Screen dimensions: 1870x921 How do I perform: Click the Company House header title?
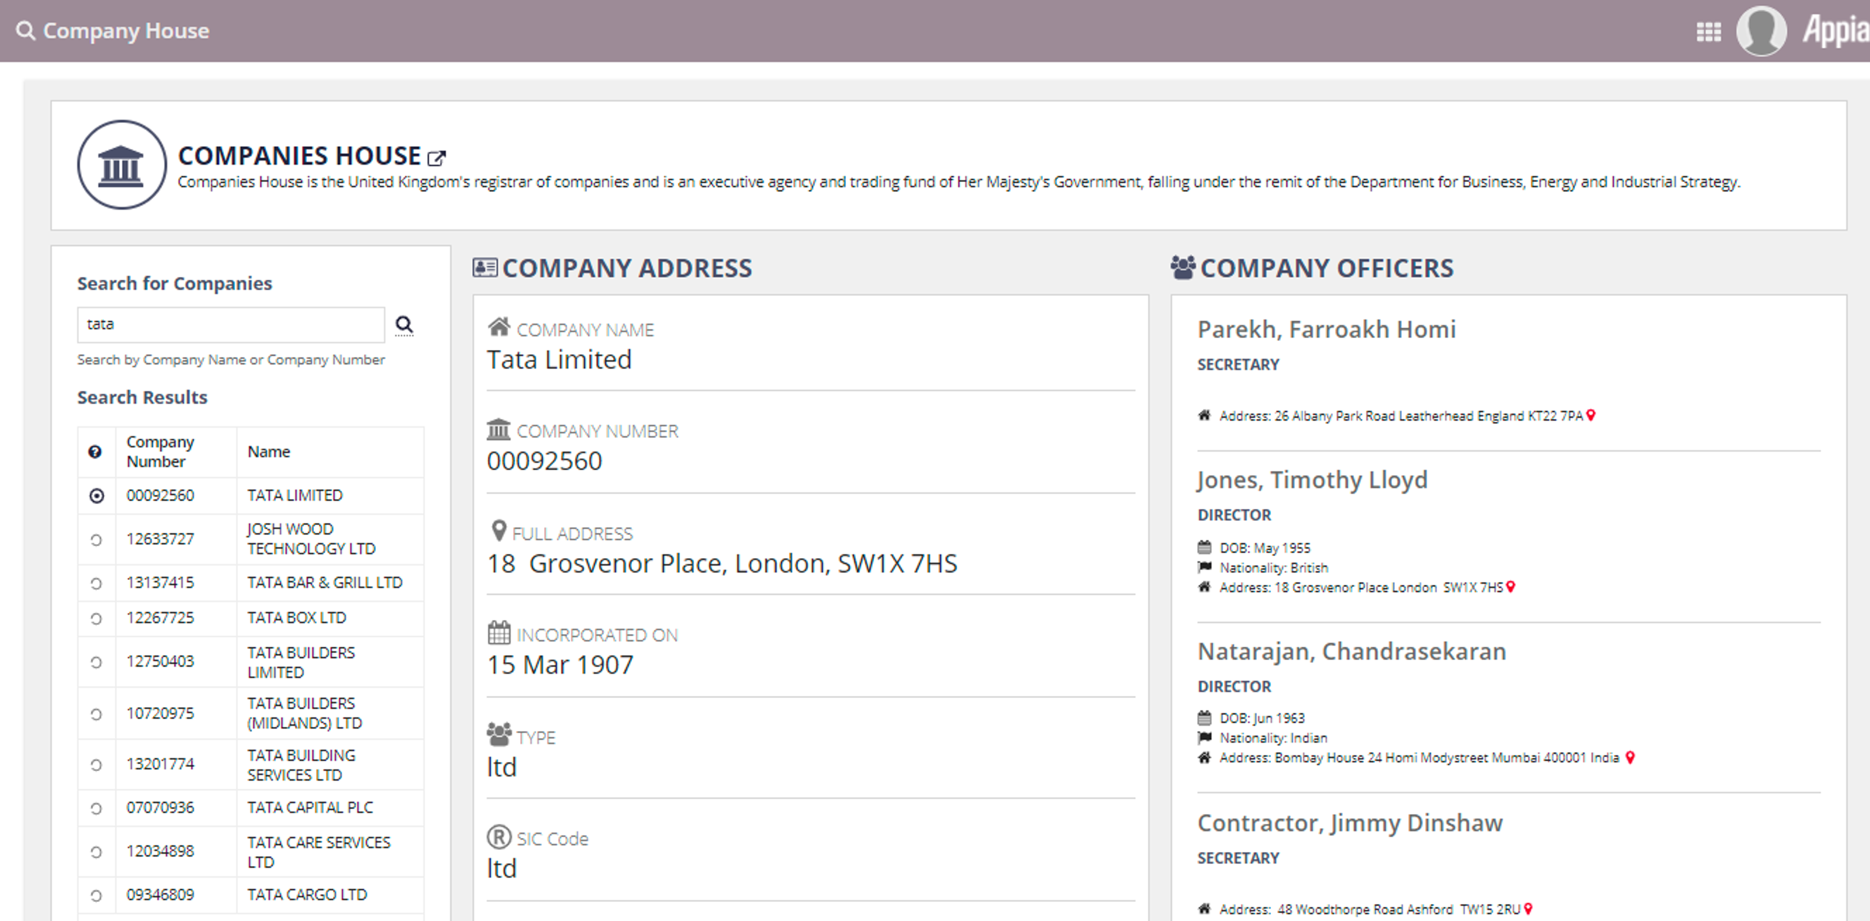[126, 31]
